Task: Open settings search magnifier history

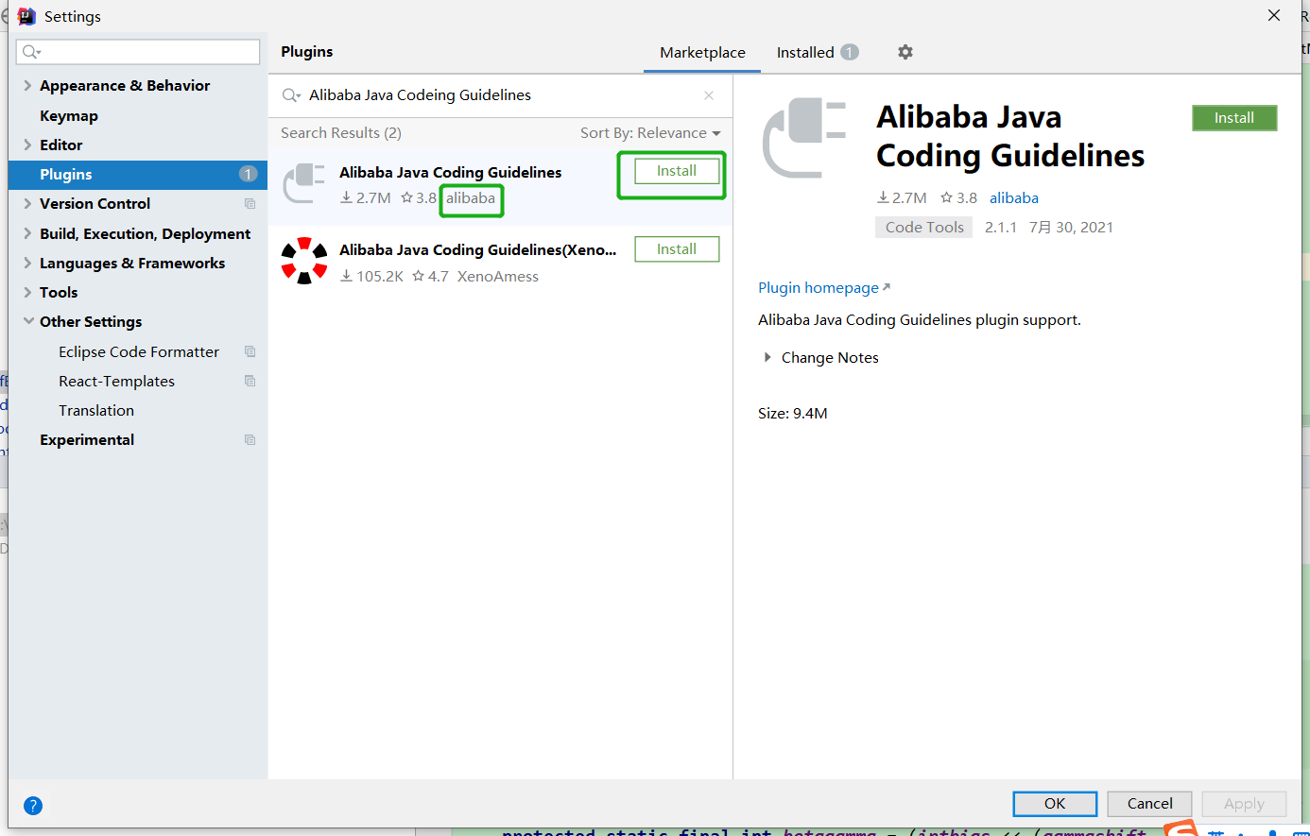Action: point(31,52)
